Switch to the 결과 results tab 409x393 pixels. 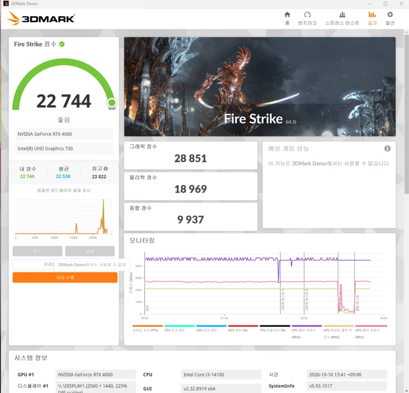(372, 18)
